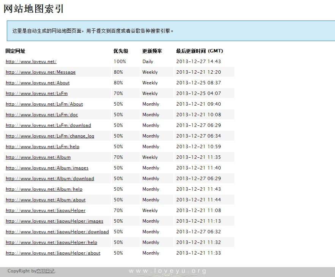
Task: Visit the loveyu.net/LyFm/About link
Action: coord(44,104)
